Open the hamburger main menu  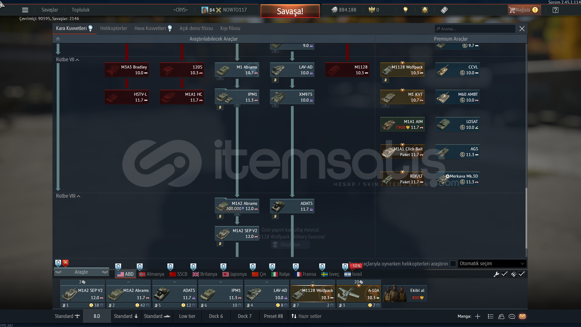tap(25, 10)
